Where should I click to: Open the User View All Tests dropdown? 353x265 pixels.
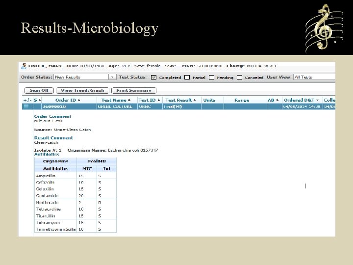pyautogui.click(x=314, y=77)
